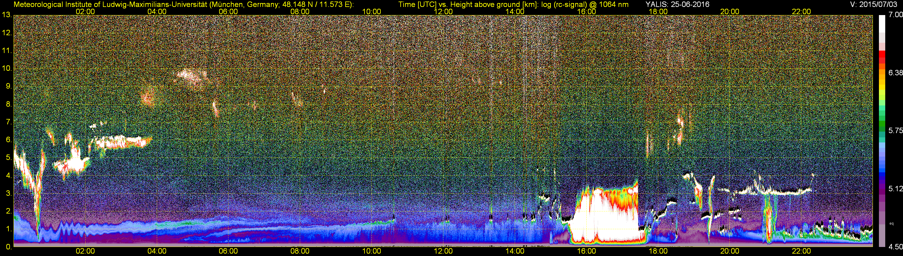
Task: Click the 18:00 label on the bottom time axis
Action: coord(658,251)
